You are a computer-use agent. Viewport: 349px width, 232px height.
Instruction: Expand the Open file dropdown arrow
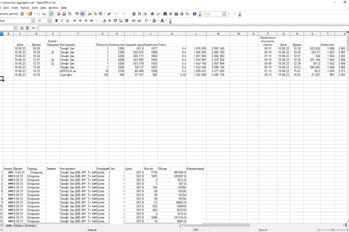pos(34,14)
